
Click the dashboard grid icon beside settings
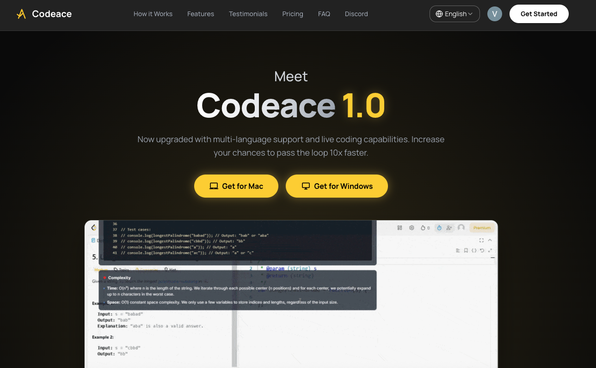(x=400, y=227)
